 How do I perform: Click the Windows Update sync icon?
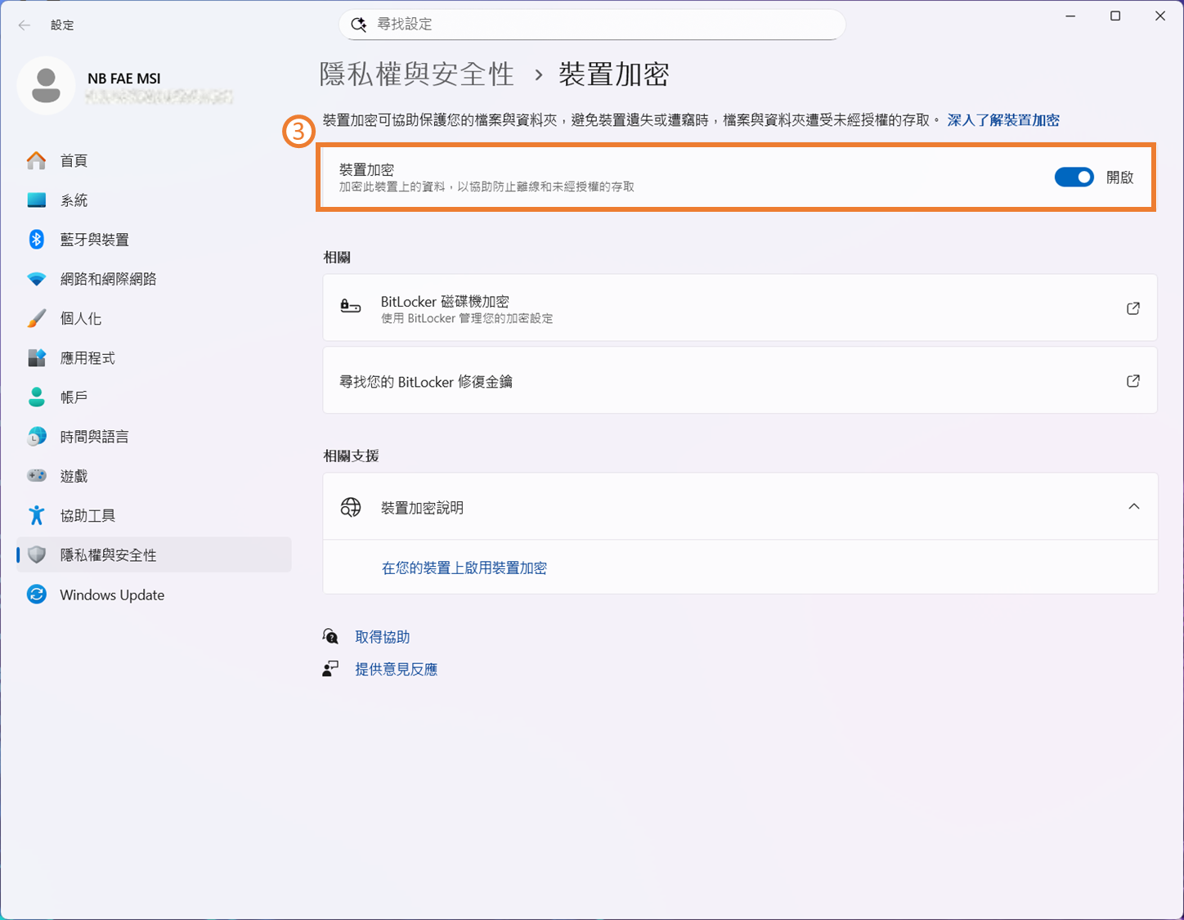pyautogui.click(x=37, y=595)
